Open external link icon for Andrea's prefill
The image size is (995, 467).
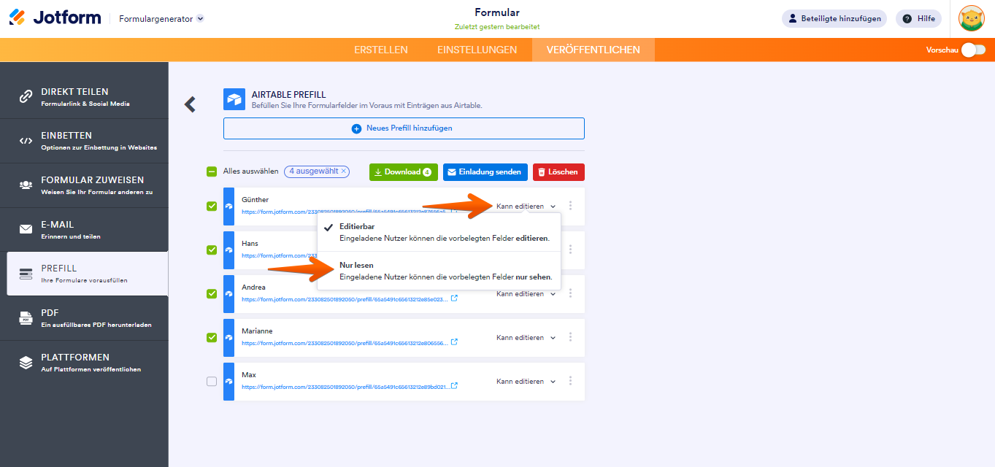455,298
